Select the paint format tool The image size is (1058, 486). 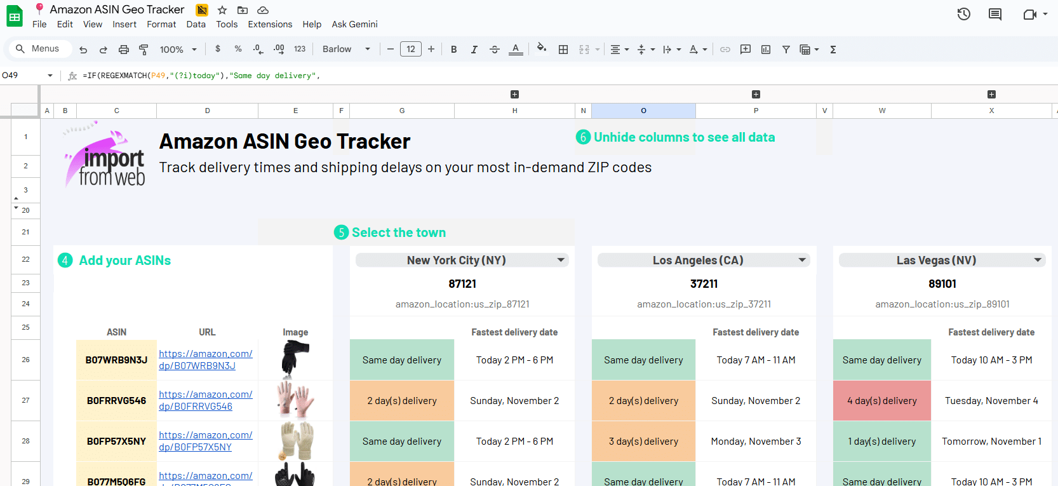click(x=144, y=50)
